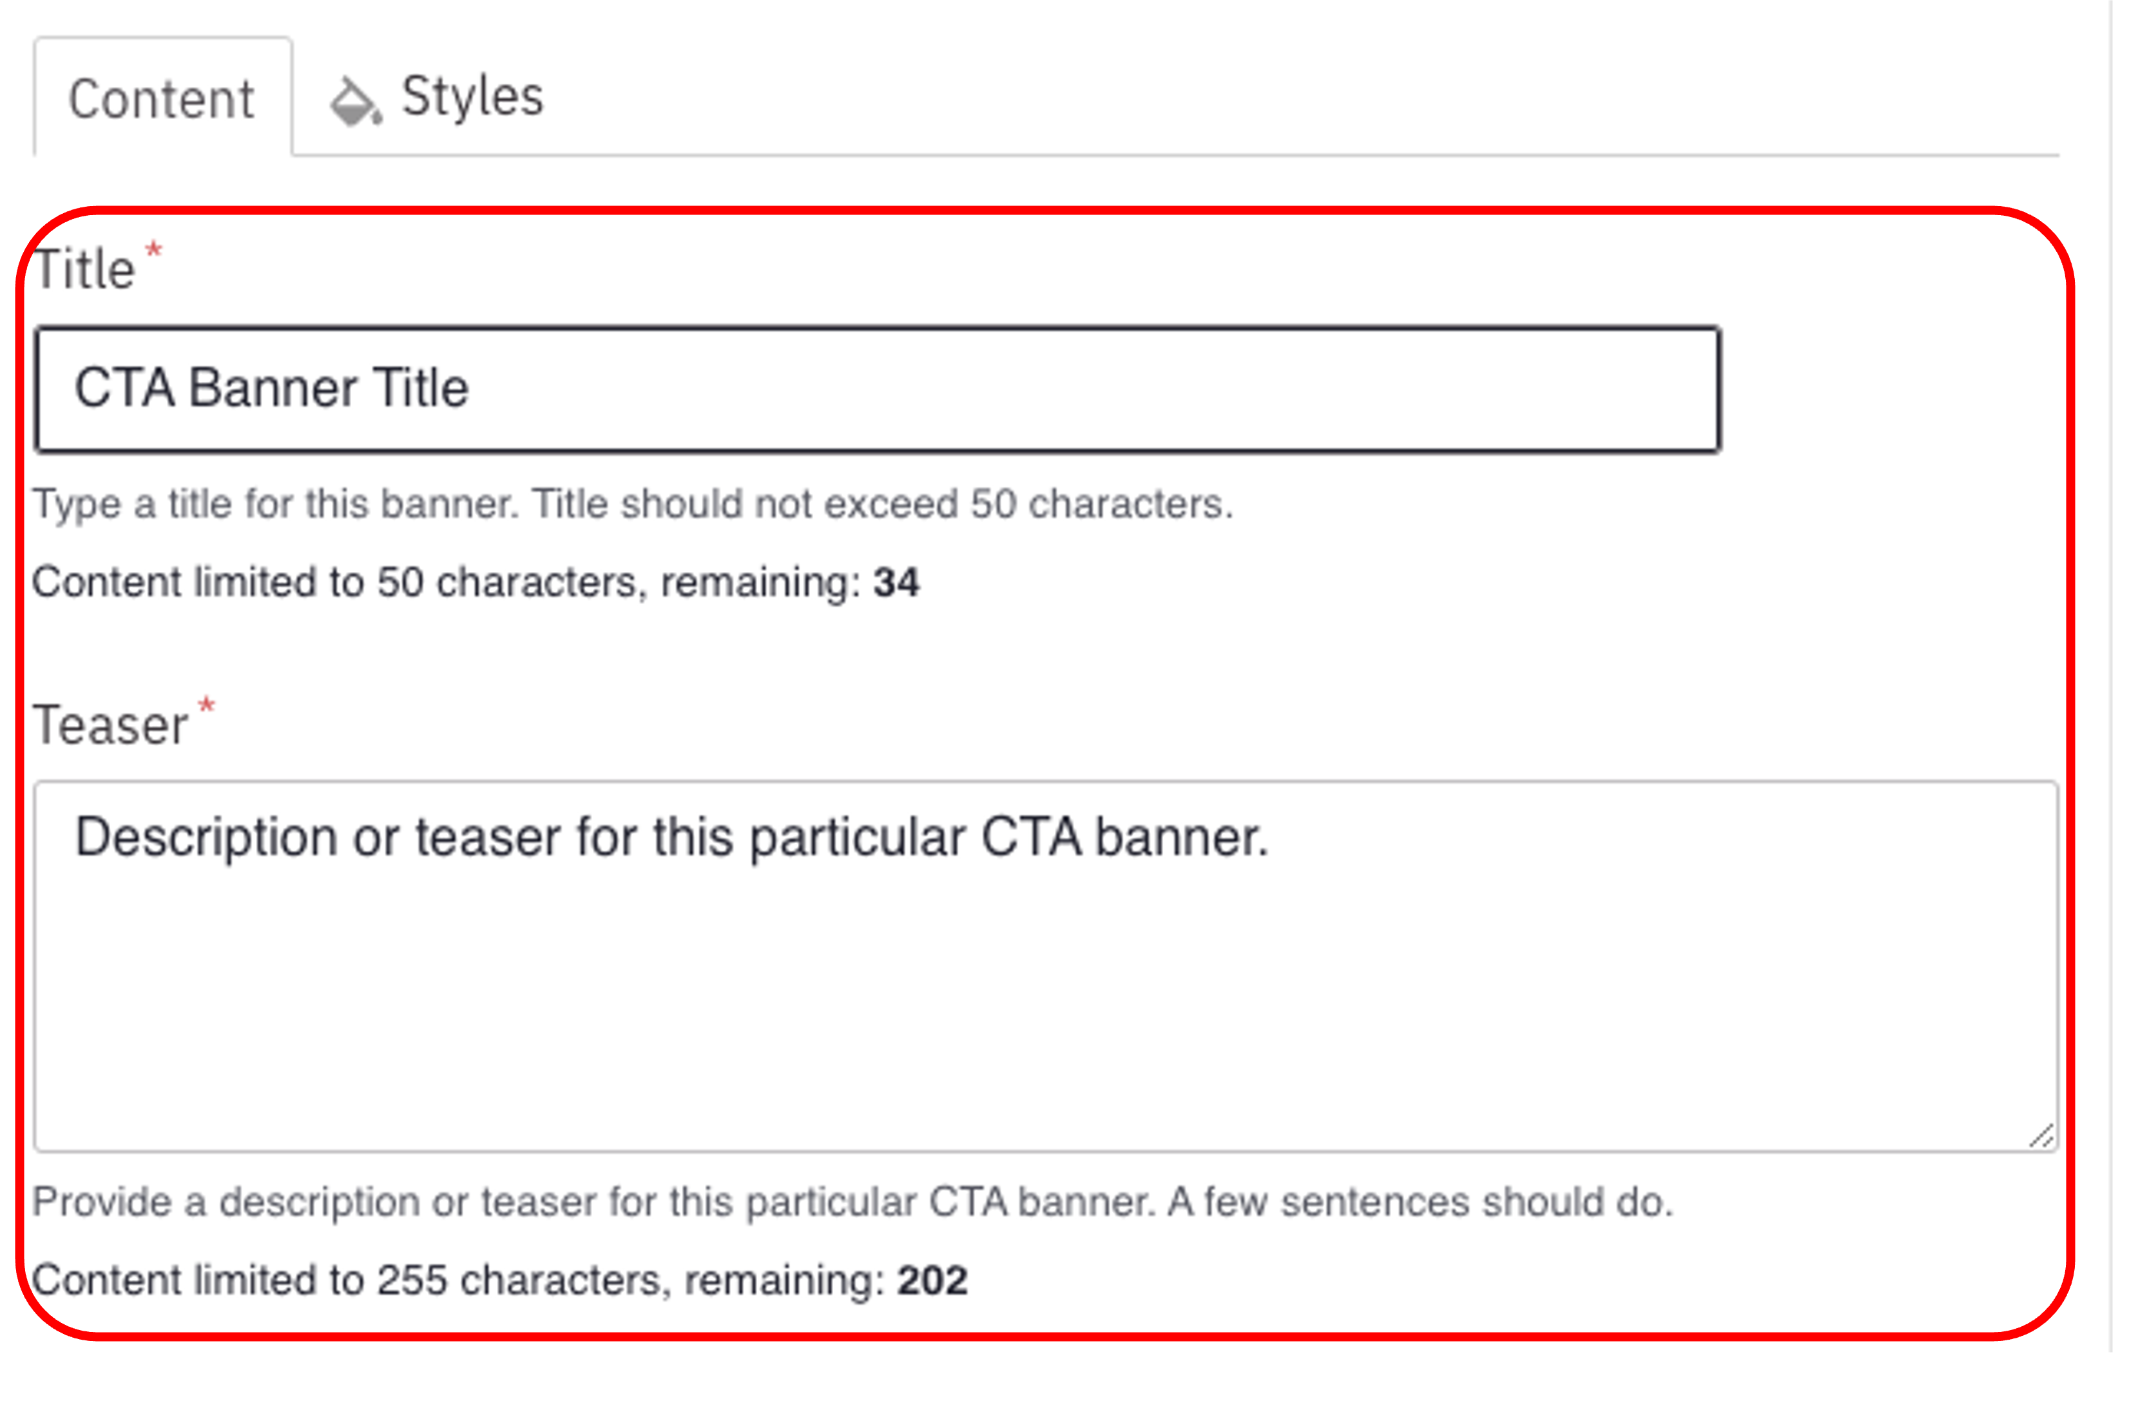The height and width of the screenshot is (1417, 2129).
Task: Click the Title remaining count of 34
Action: [896, 583]
